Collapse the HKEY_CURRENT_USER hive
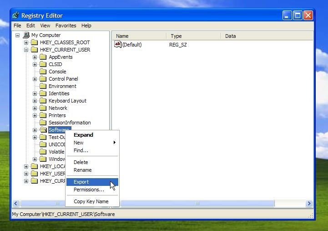 click(x=26, y=50)
